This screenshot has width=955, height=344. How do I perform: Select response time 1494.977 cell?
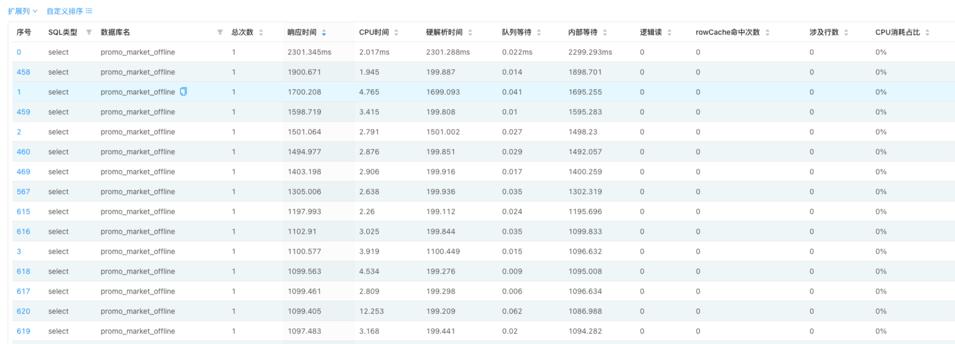pos(304,152)
